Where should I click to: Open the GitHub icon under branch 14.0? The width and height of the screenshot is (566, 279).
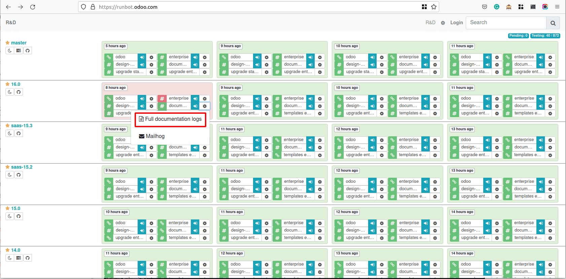(x=28, y=258)
